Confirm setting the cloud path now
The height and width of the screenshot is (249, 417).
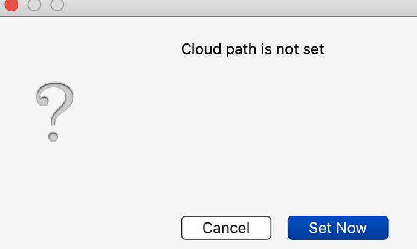(x=338, y=228)
